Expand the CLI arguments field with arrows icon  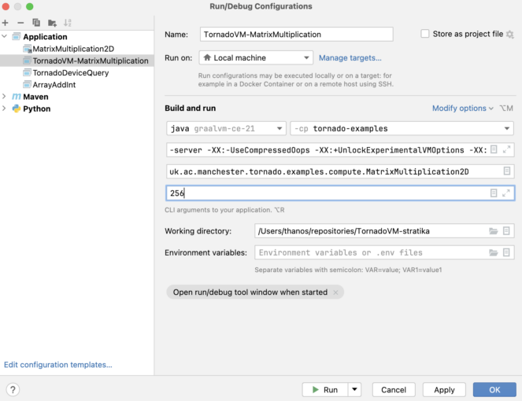tap(507, 193)
